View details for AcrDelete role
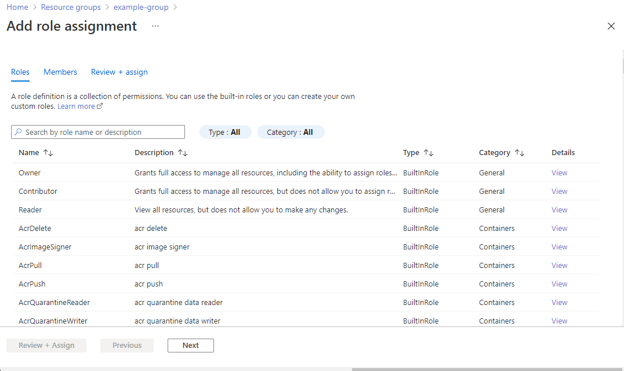 click(x=559, y=228)
